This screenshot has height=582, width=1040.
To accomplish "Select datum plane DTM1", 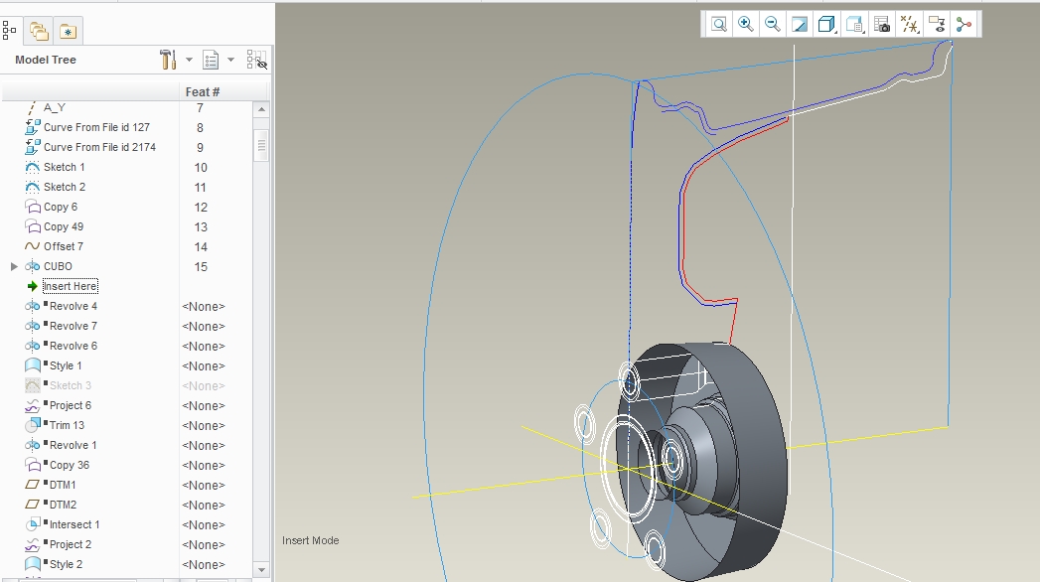I will (63, 486).
